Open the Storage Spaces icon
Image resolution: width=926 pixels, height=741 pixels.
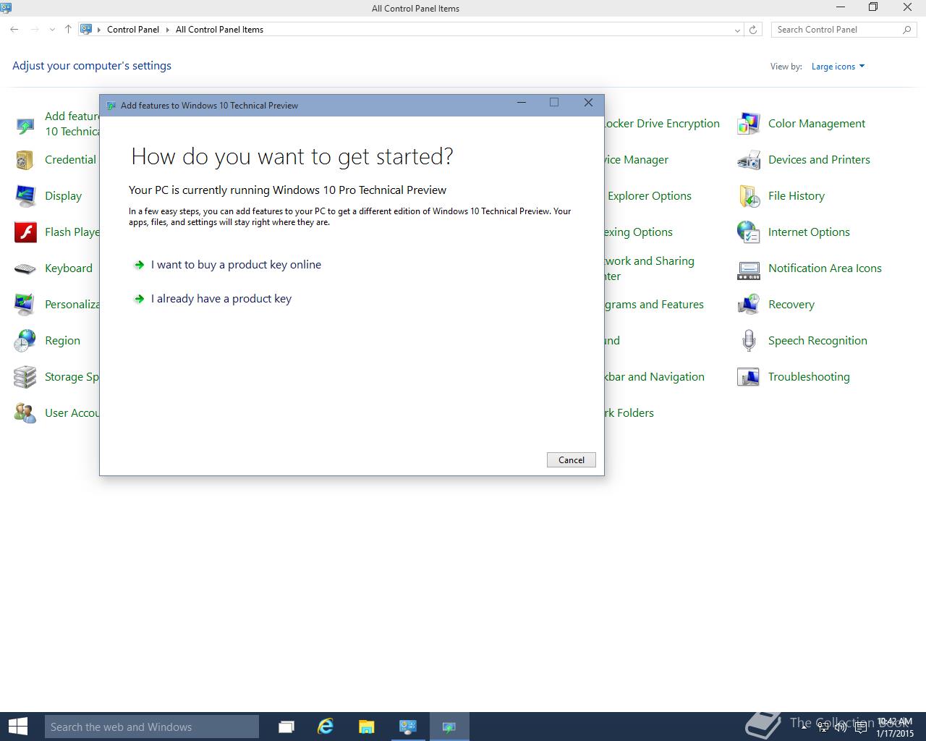pos(25,377)
